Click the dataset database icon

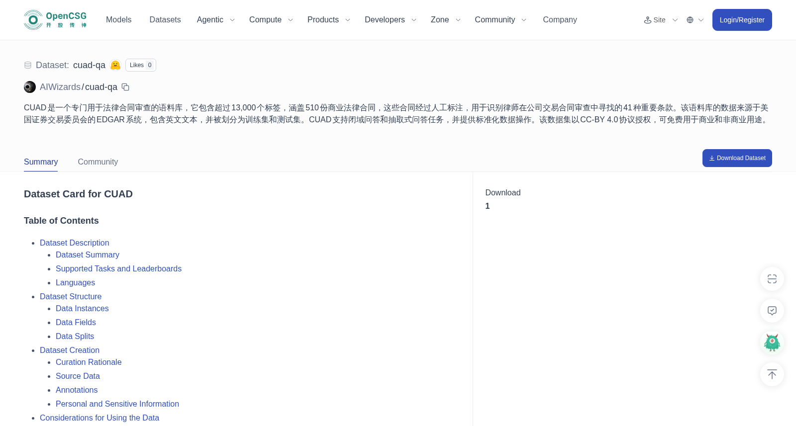tap(28, 65)
